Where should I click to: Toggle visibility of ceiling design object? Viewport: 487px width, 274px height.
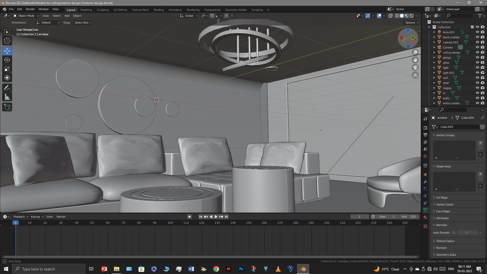coord(477,52)
